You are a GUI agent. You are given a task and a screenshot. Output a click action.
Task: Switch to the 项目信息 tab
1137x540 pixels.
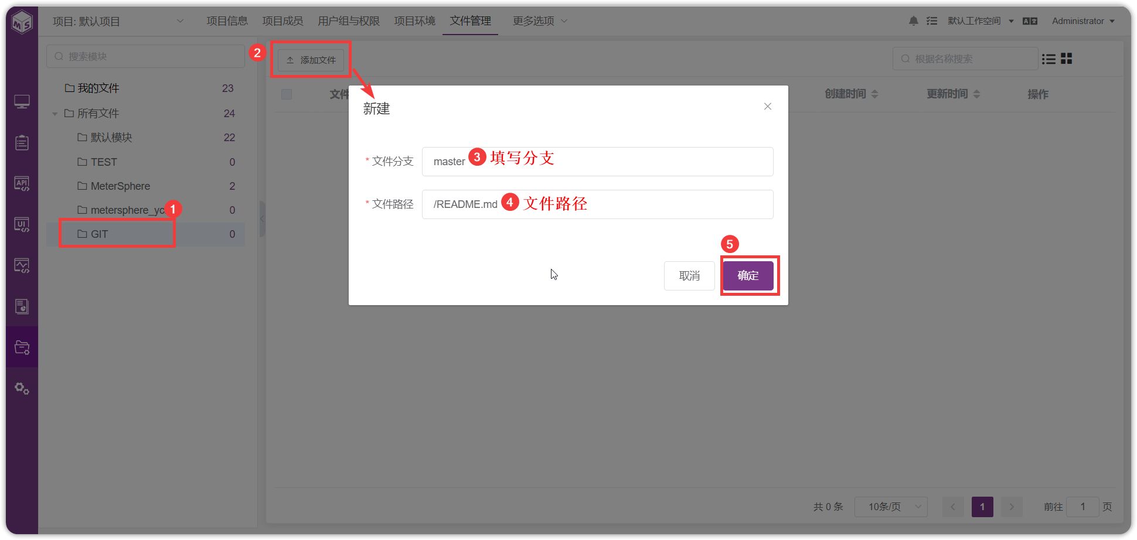pyautogui.click(x=227, y=21)
